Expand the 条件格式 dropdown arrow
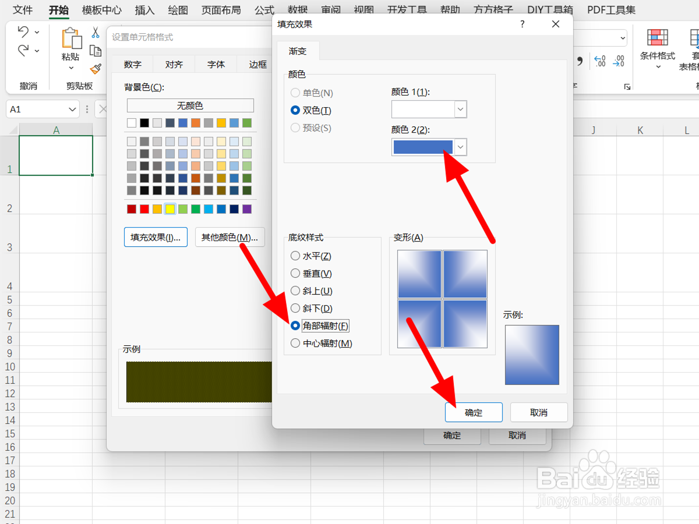Screen dimensions: 699x524 point(658,67)
